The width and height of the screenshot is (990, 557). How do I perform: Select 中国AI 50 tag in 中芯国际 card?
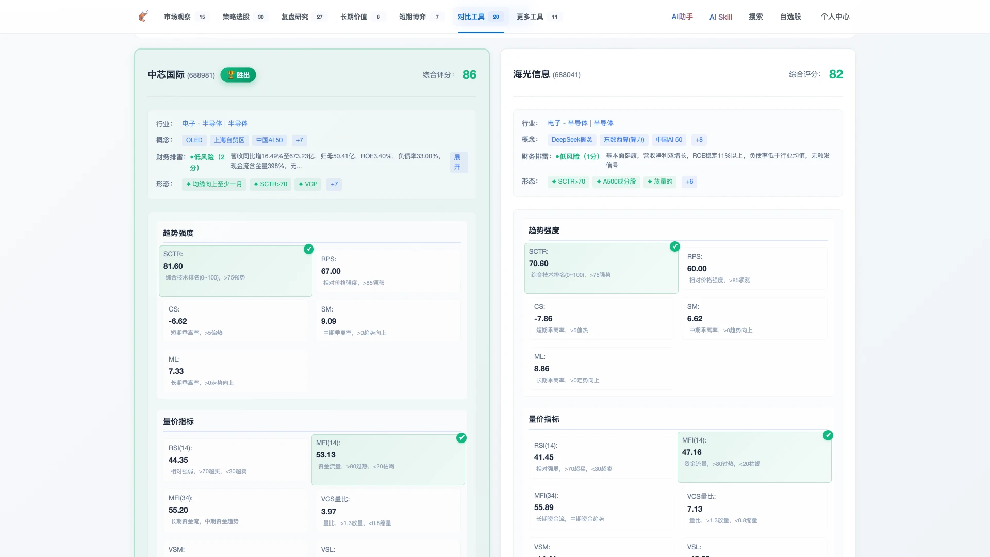[x=270, y=140]
